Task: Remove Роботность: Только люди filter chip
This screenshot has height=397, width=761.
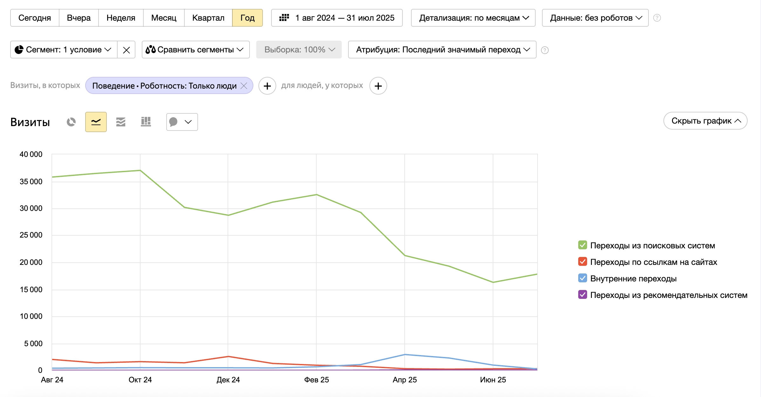Action: (x=244, y=86)
